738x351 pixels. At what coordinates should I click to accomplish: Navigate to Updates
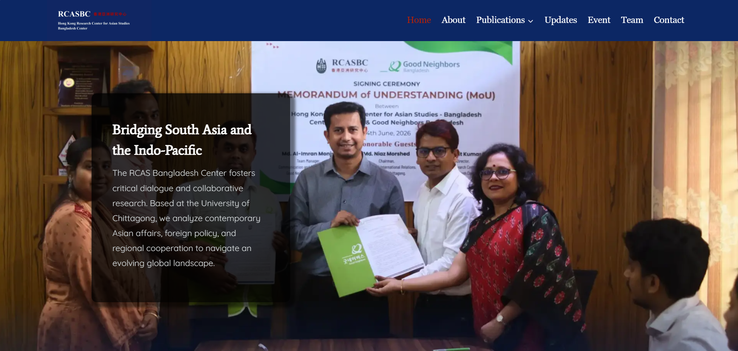point(561,20)
